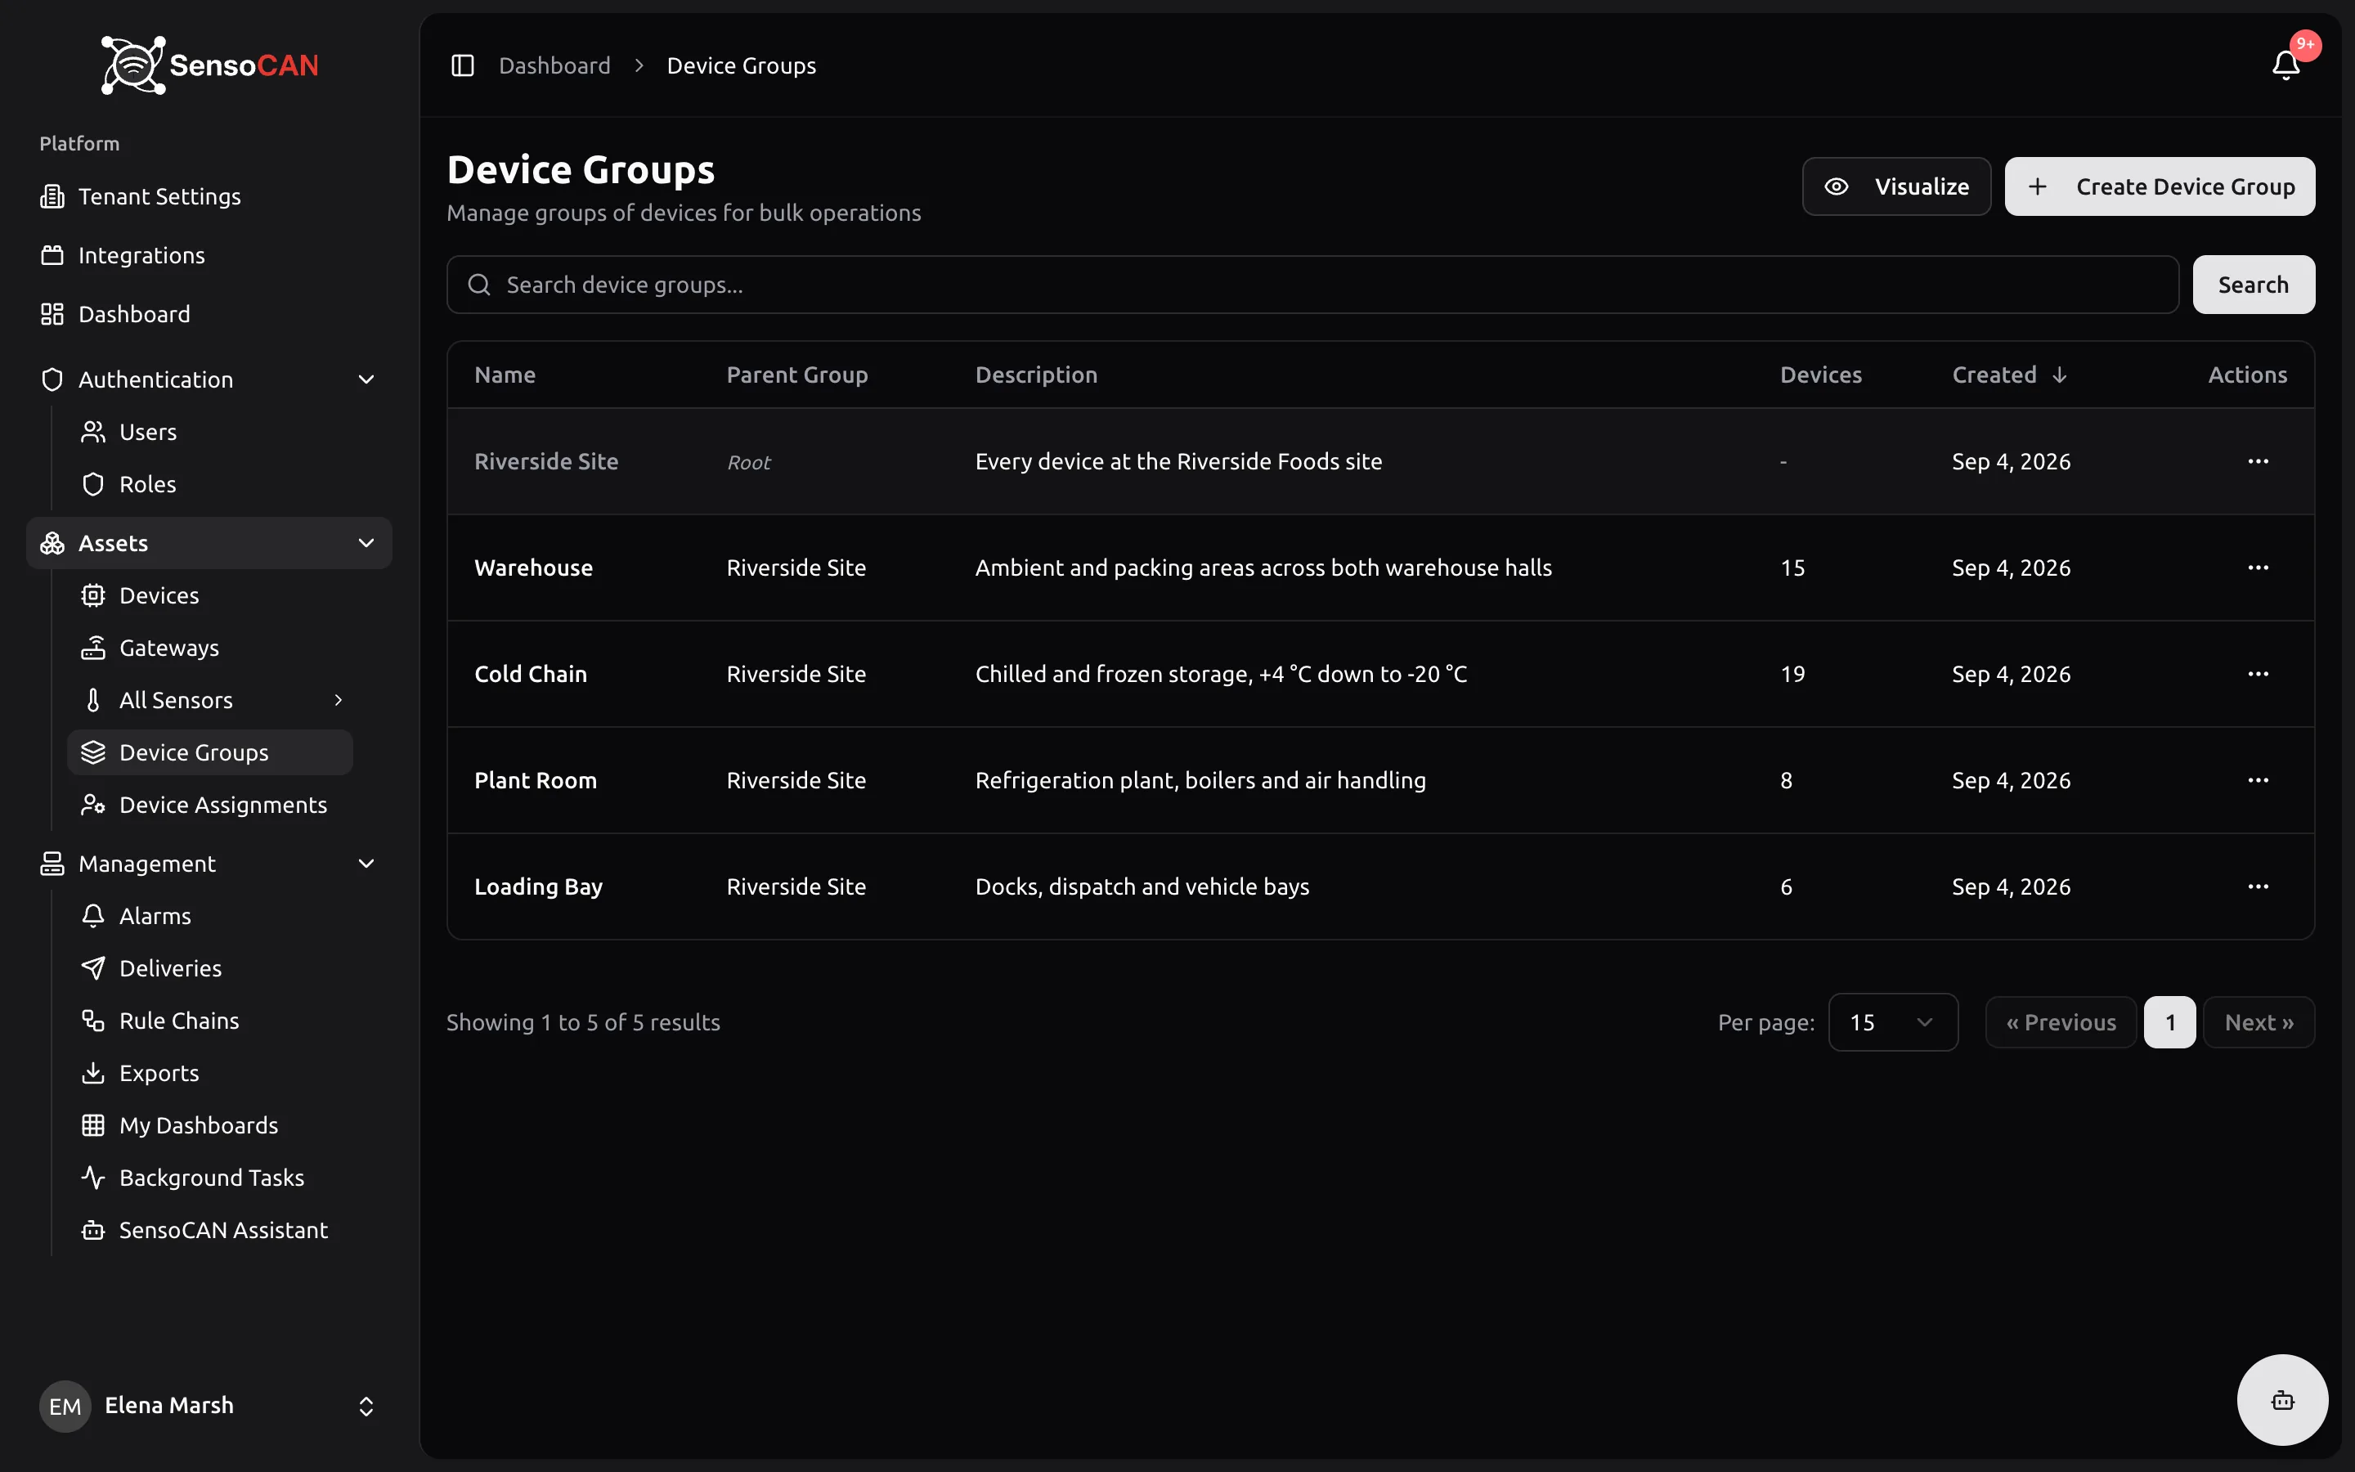
Task: Open the Per page dropdown
Action: 1893,1022
